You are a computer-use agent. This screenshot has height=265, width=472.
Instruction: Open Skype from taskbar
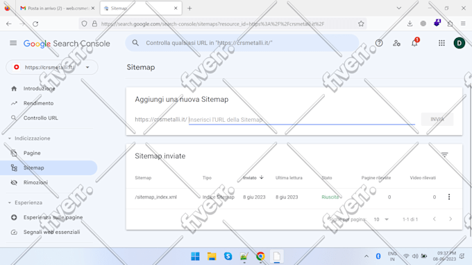point(228,256)
